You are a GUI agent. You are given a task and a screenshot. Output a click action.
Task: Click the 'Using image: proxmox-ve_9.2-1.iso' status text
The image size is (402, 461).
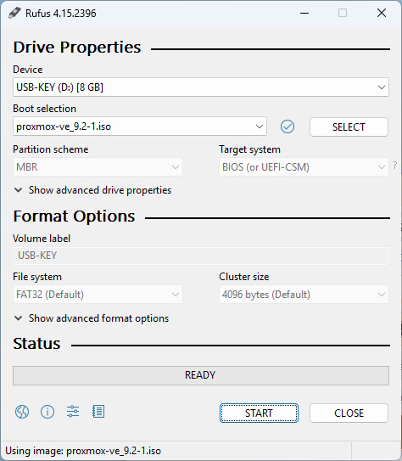tap(83, 451)
